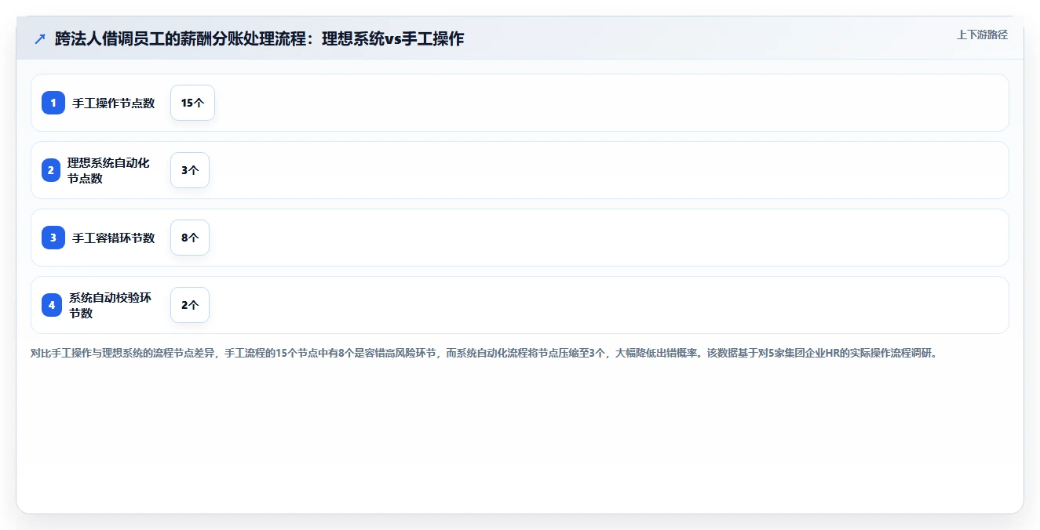Select step number 4 badge
The height and width of the screenshot is (530, 1040).
tap(52, 305)
